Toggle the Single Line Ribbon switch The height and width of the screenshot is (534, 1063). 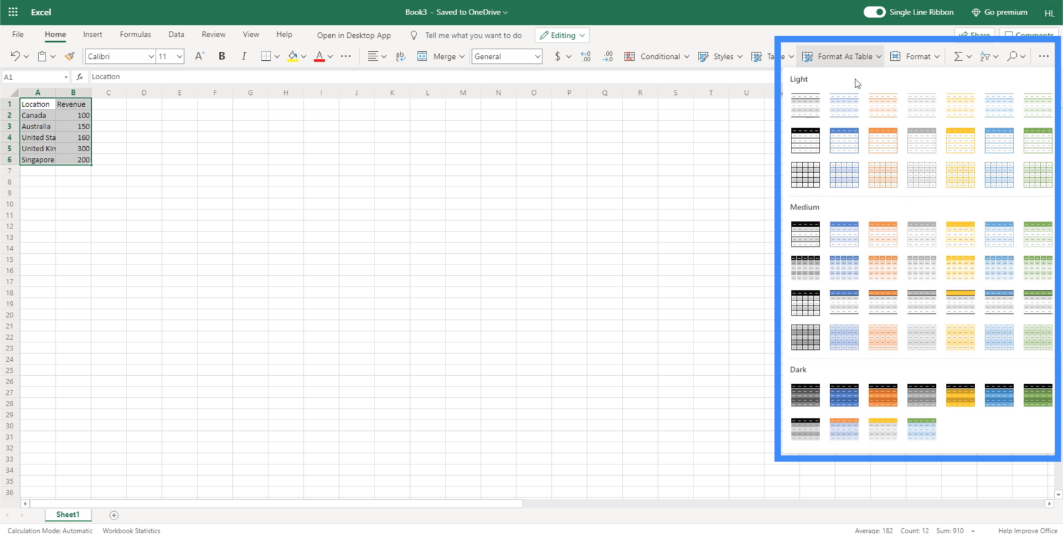(874, 12)
